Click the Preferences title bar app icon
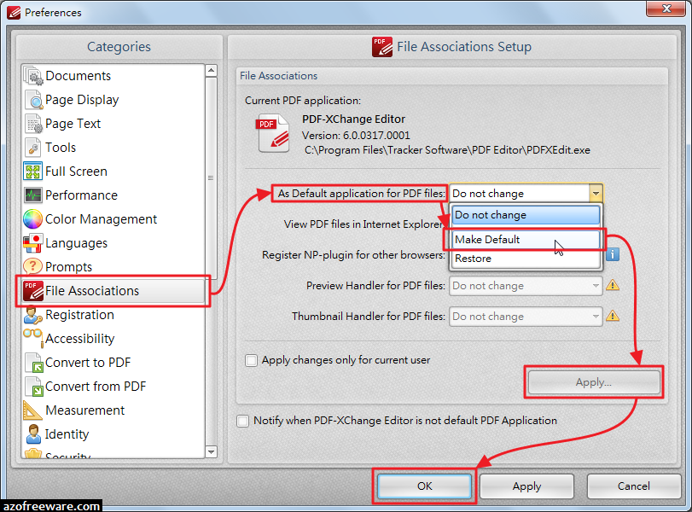692x512 pixels. point(14,12)
